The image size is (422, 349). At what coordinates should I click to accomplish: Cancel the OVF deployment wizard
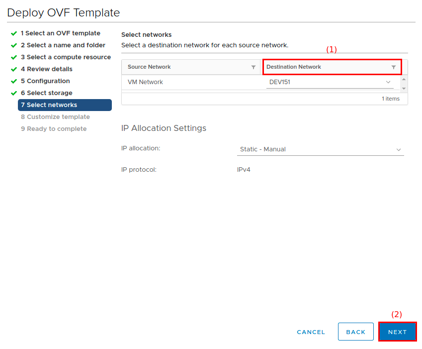click(311, 332)
